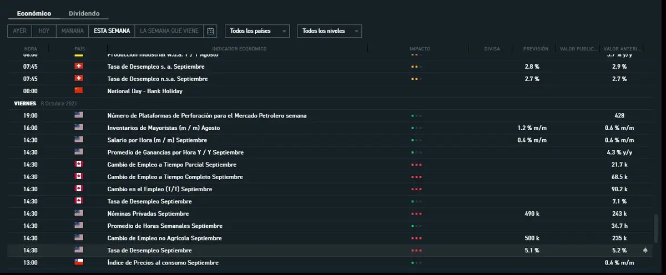The width and height of the screenshot is (666, 275).
Task: Click Swiss flag beside Tasa de Desempleo s. a.
Action: (79, 67)
